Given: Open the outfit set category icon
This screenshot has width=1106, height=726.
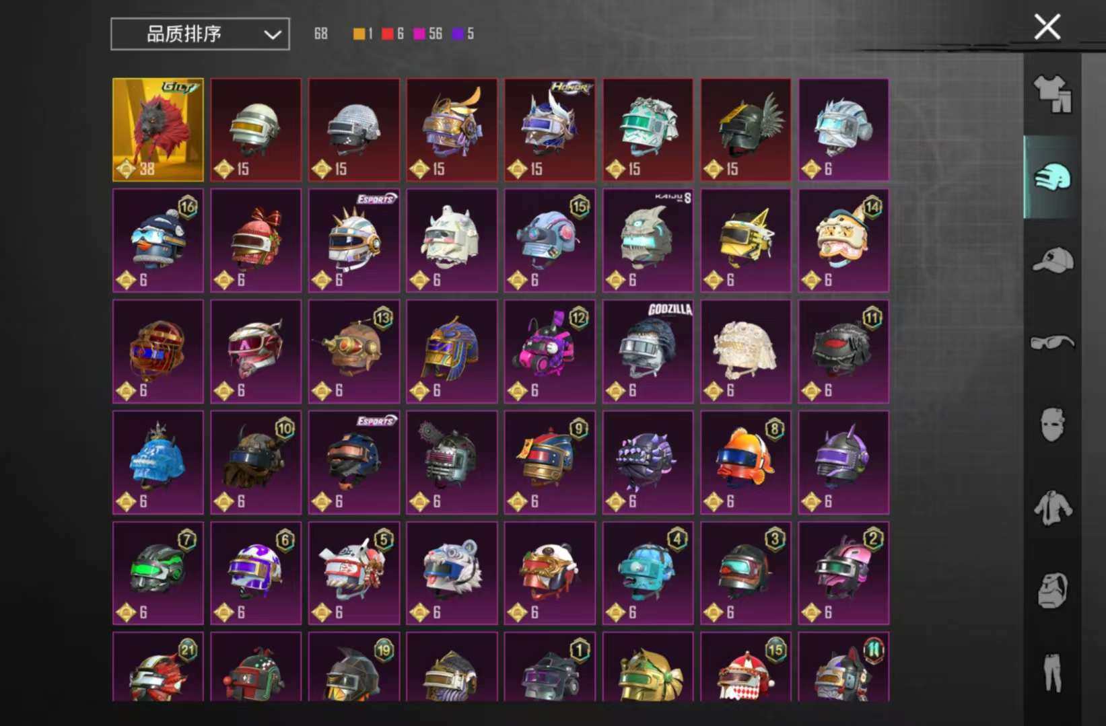Looking at the screenshot, I should click(1052, 94).
